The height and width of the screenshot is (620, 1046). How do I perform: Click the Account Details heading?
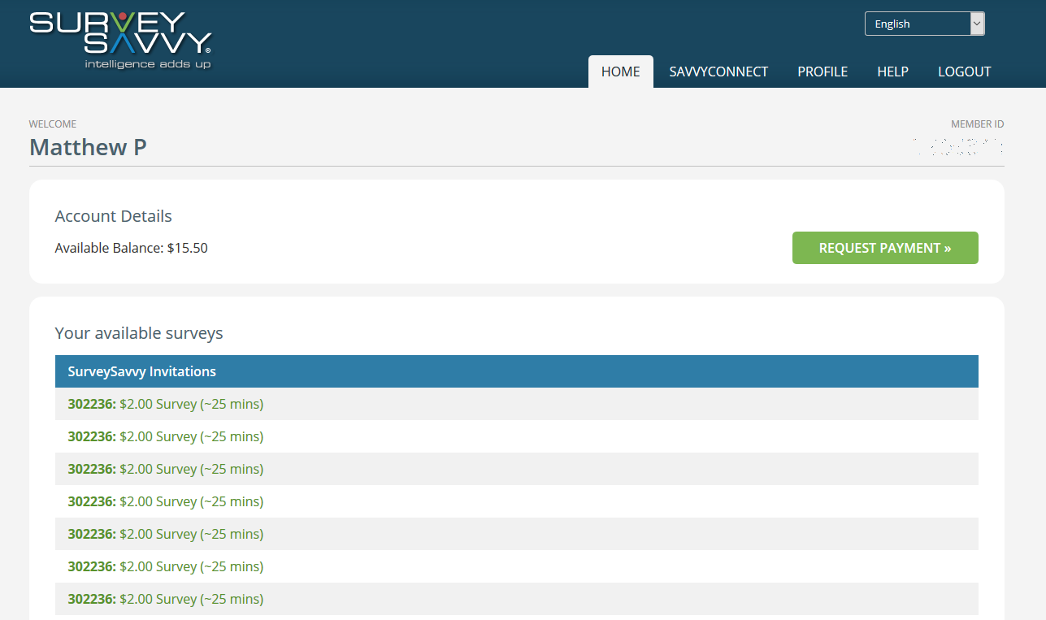pyautogui.click(x=114, y=216)
